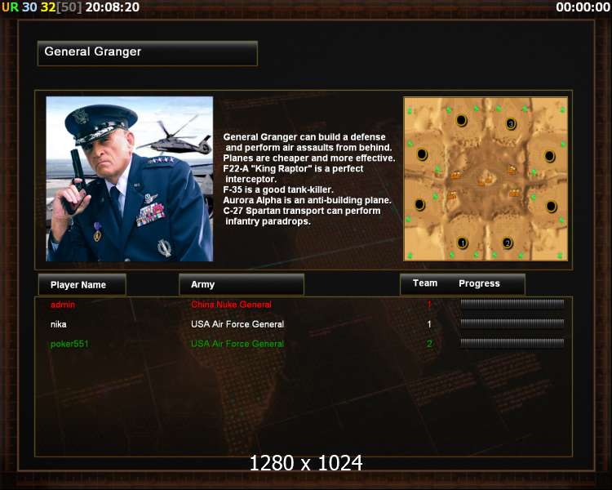612x490 pixels.
Task: Click the 00:00:00 timer in the corner
Action: (x=583, y=7)
